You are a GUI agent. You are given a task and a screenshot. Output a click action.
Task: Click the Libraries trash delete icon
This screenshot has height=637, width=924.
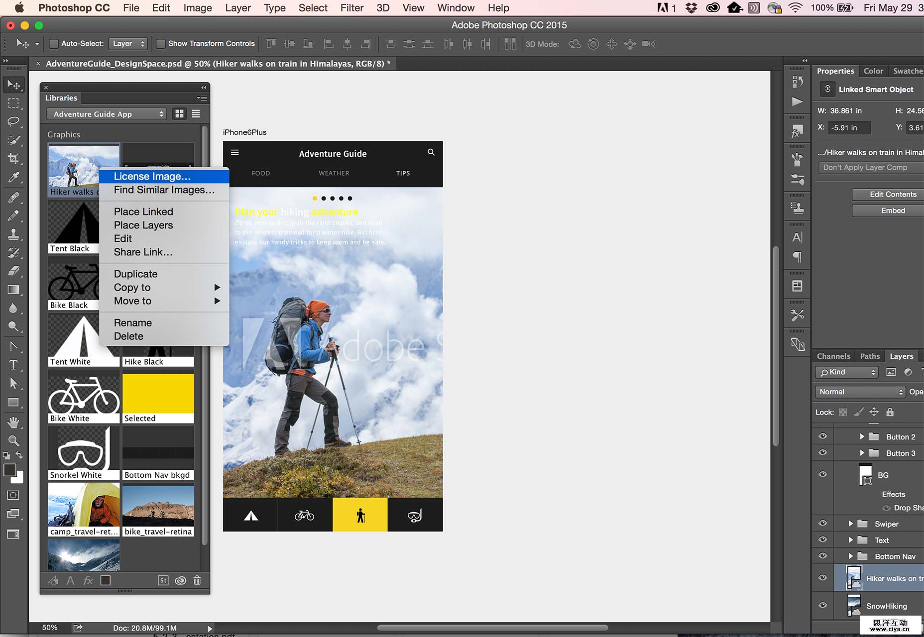[197, 580]
